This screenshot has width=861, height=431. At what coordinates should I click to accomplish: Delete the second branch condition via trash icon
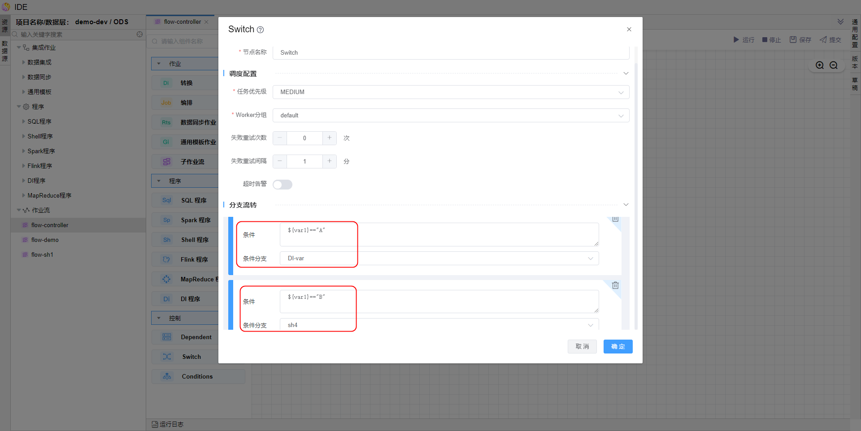point(615,285)
